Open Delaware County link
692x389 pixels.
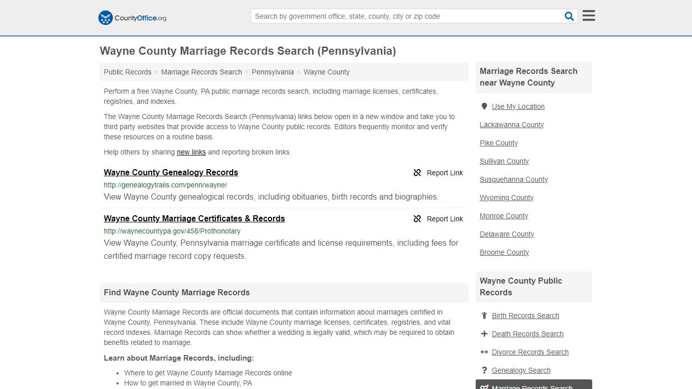click(507, 234)
